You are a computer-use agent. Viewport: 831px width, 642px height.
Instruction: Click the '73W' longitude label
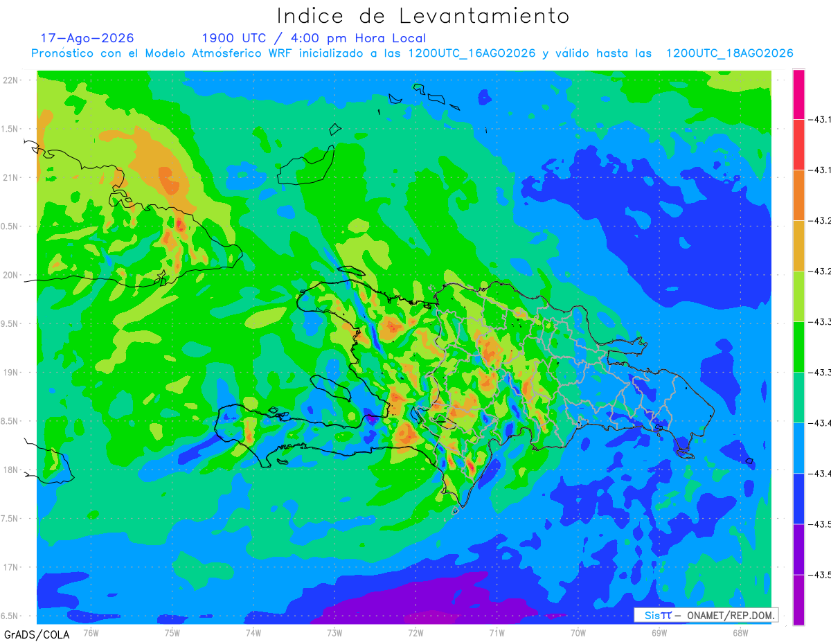click(x=334, y=632)
